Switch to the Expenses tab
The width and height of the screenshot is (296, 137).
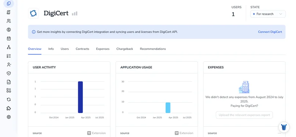(x=103, y=49)
